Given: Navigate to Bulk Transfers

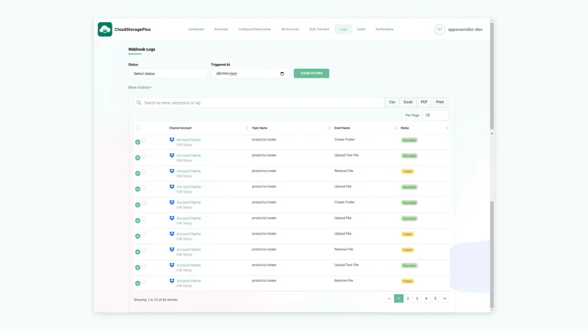Looking at the screenshot, I should coord(319,29).
